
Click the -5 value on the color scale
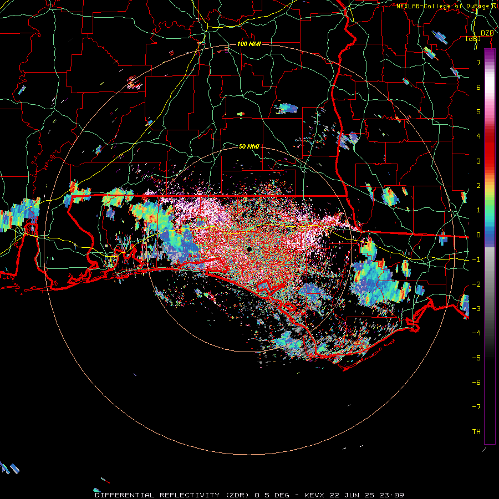point(476,358)
